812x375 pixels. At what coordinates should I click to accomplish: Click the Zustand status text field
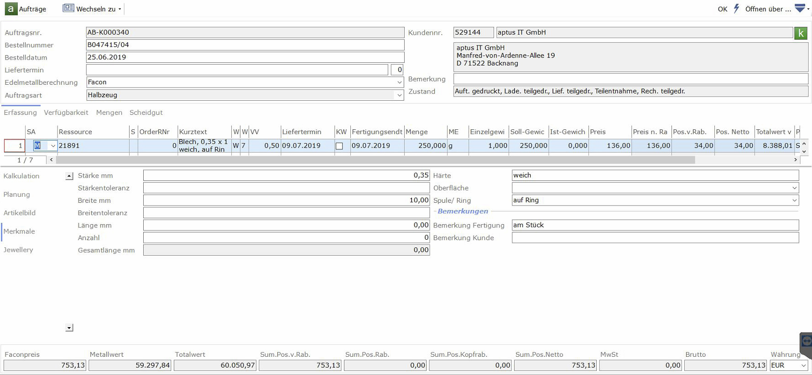(631, 91)
